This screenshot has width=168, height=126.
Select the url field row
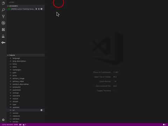[x=26, y=110]
